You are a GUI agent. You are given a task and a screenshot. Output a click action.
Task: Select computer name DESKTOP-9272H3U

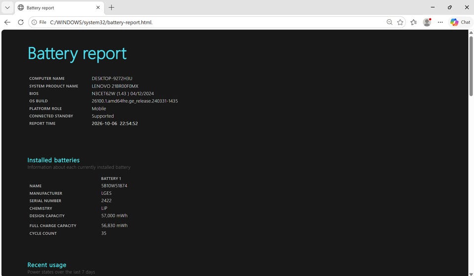click(x=112, y=78)
